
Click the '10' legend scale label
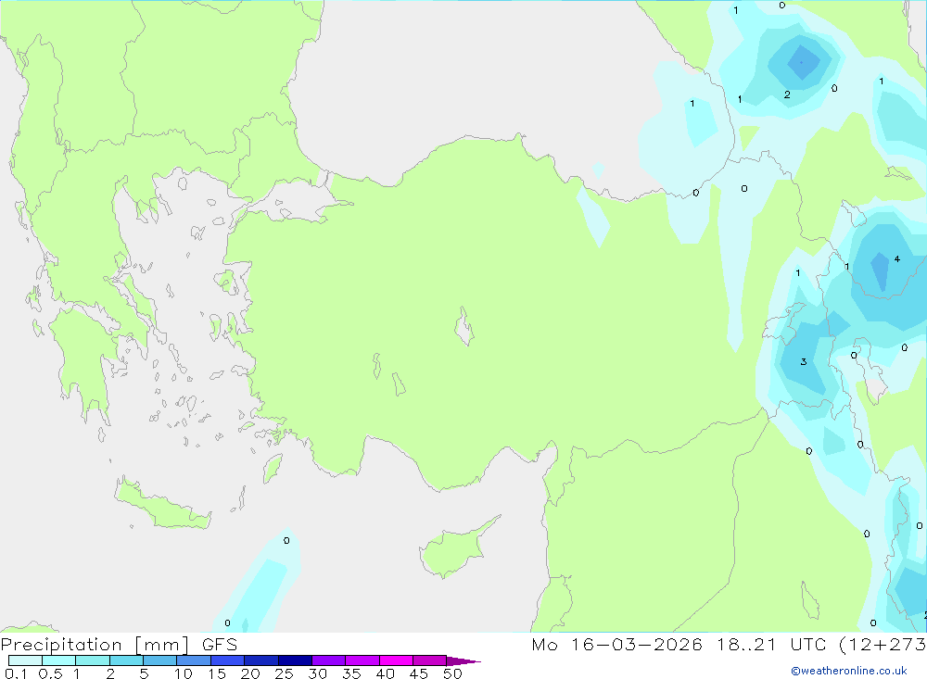click(184, 673)
